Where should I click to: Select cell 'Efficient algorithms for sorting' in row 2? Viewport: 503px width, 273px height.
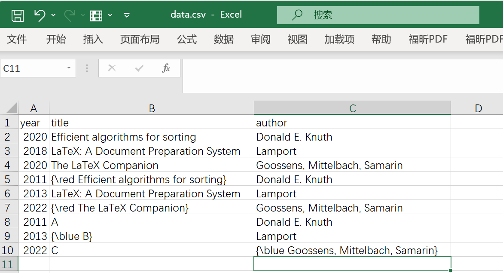click(152, 137)
